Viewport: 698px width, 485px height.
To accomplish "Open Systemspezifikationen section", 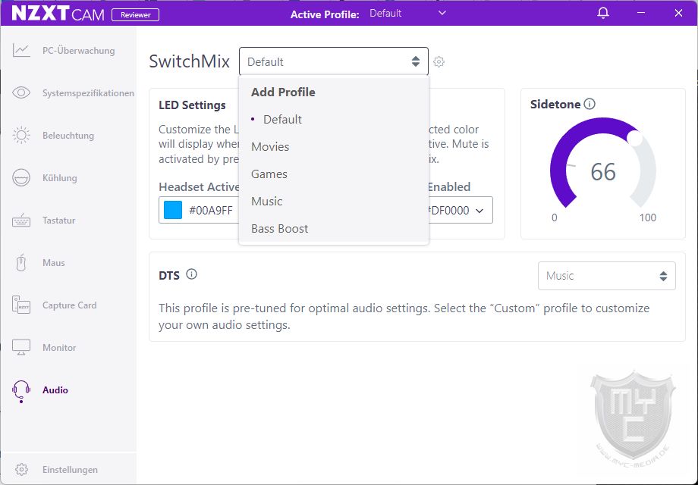I will tap(88, 93).
